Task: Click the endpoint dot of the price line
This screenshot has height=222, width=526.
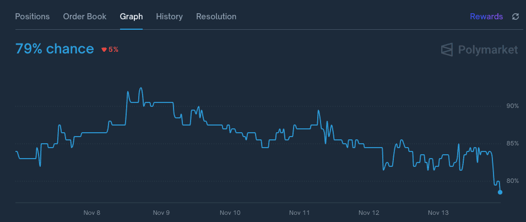Action: point(500,192)
